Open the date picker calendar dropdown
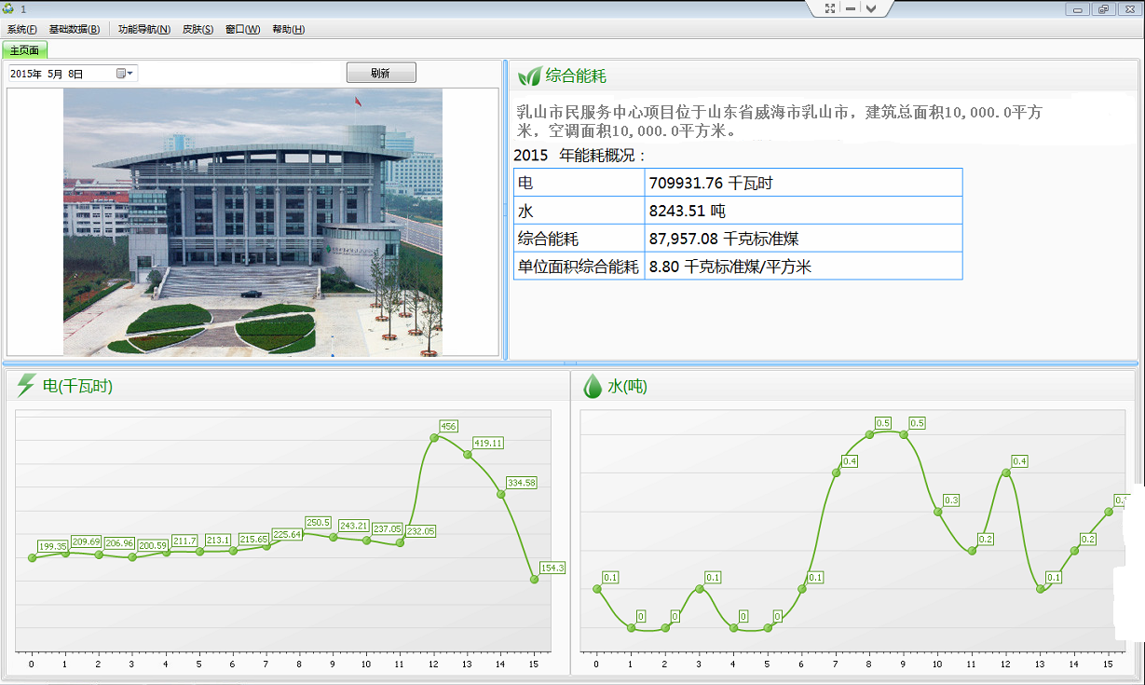The width and height of the screenshot is (1145, 685). coord(125,74)
